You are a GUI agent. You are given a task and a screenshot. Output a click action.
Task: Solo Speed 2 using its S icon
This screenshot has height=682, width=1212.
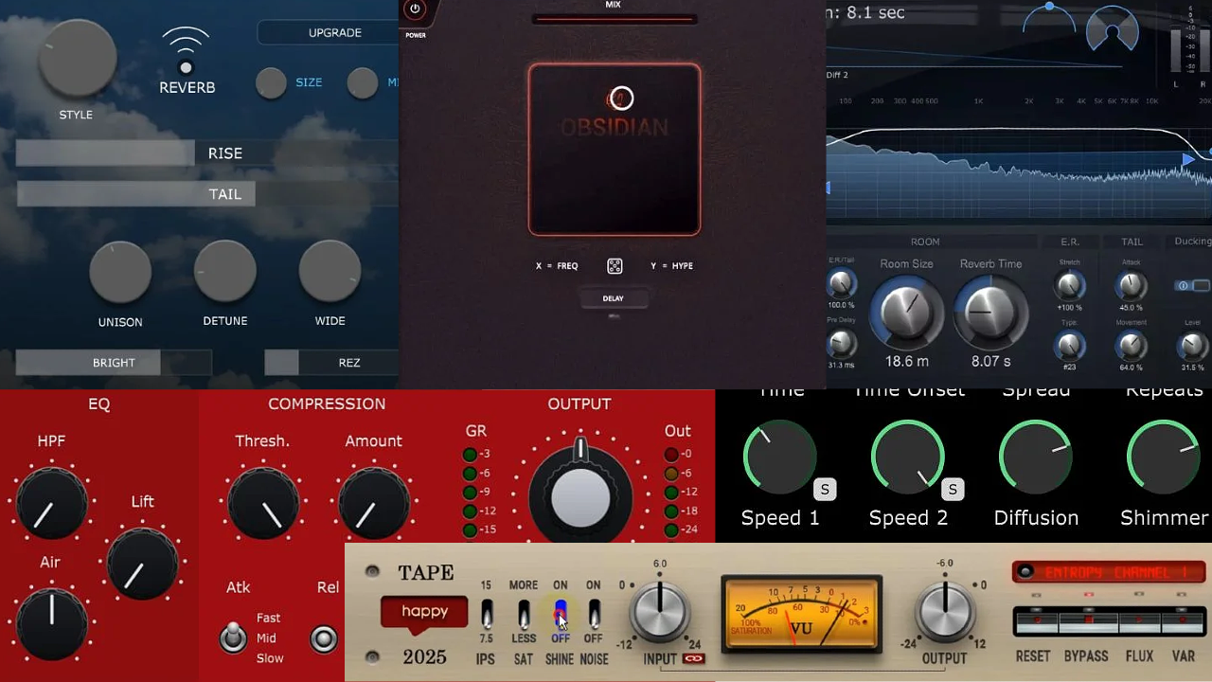tap(953, 490)
